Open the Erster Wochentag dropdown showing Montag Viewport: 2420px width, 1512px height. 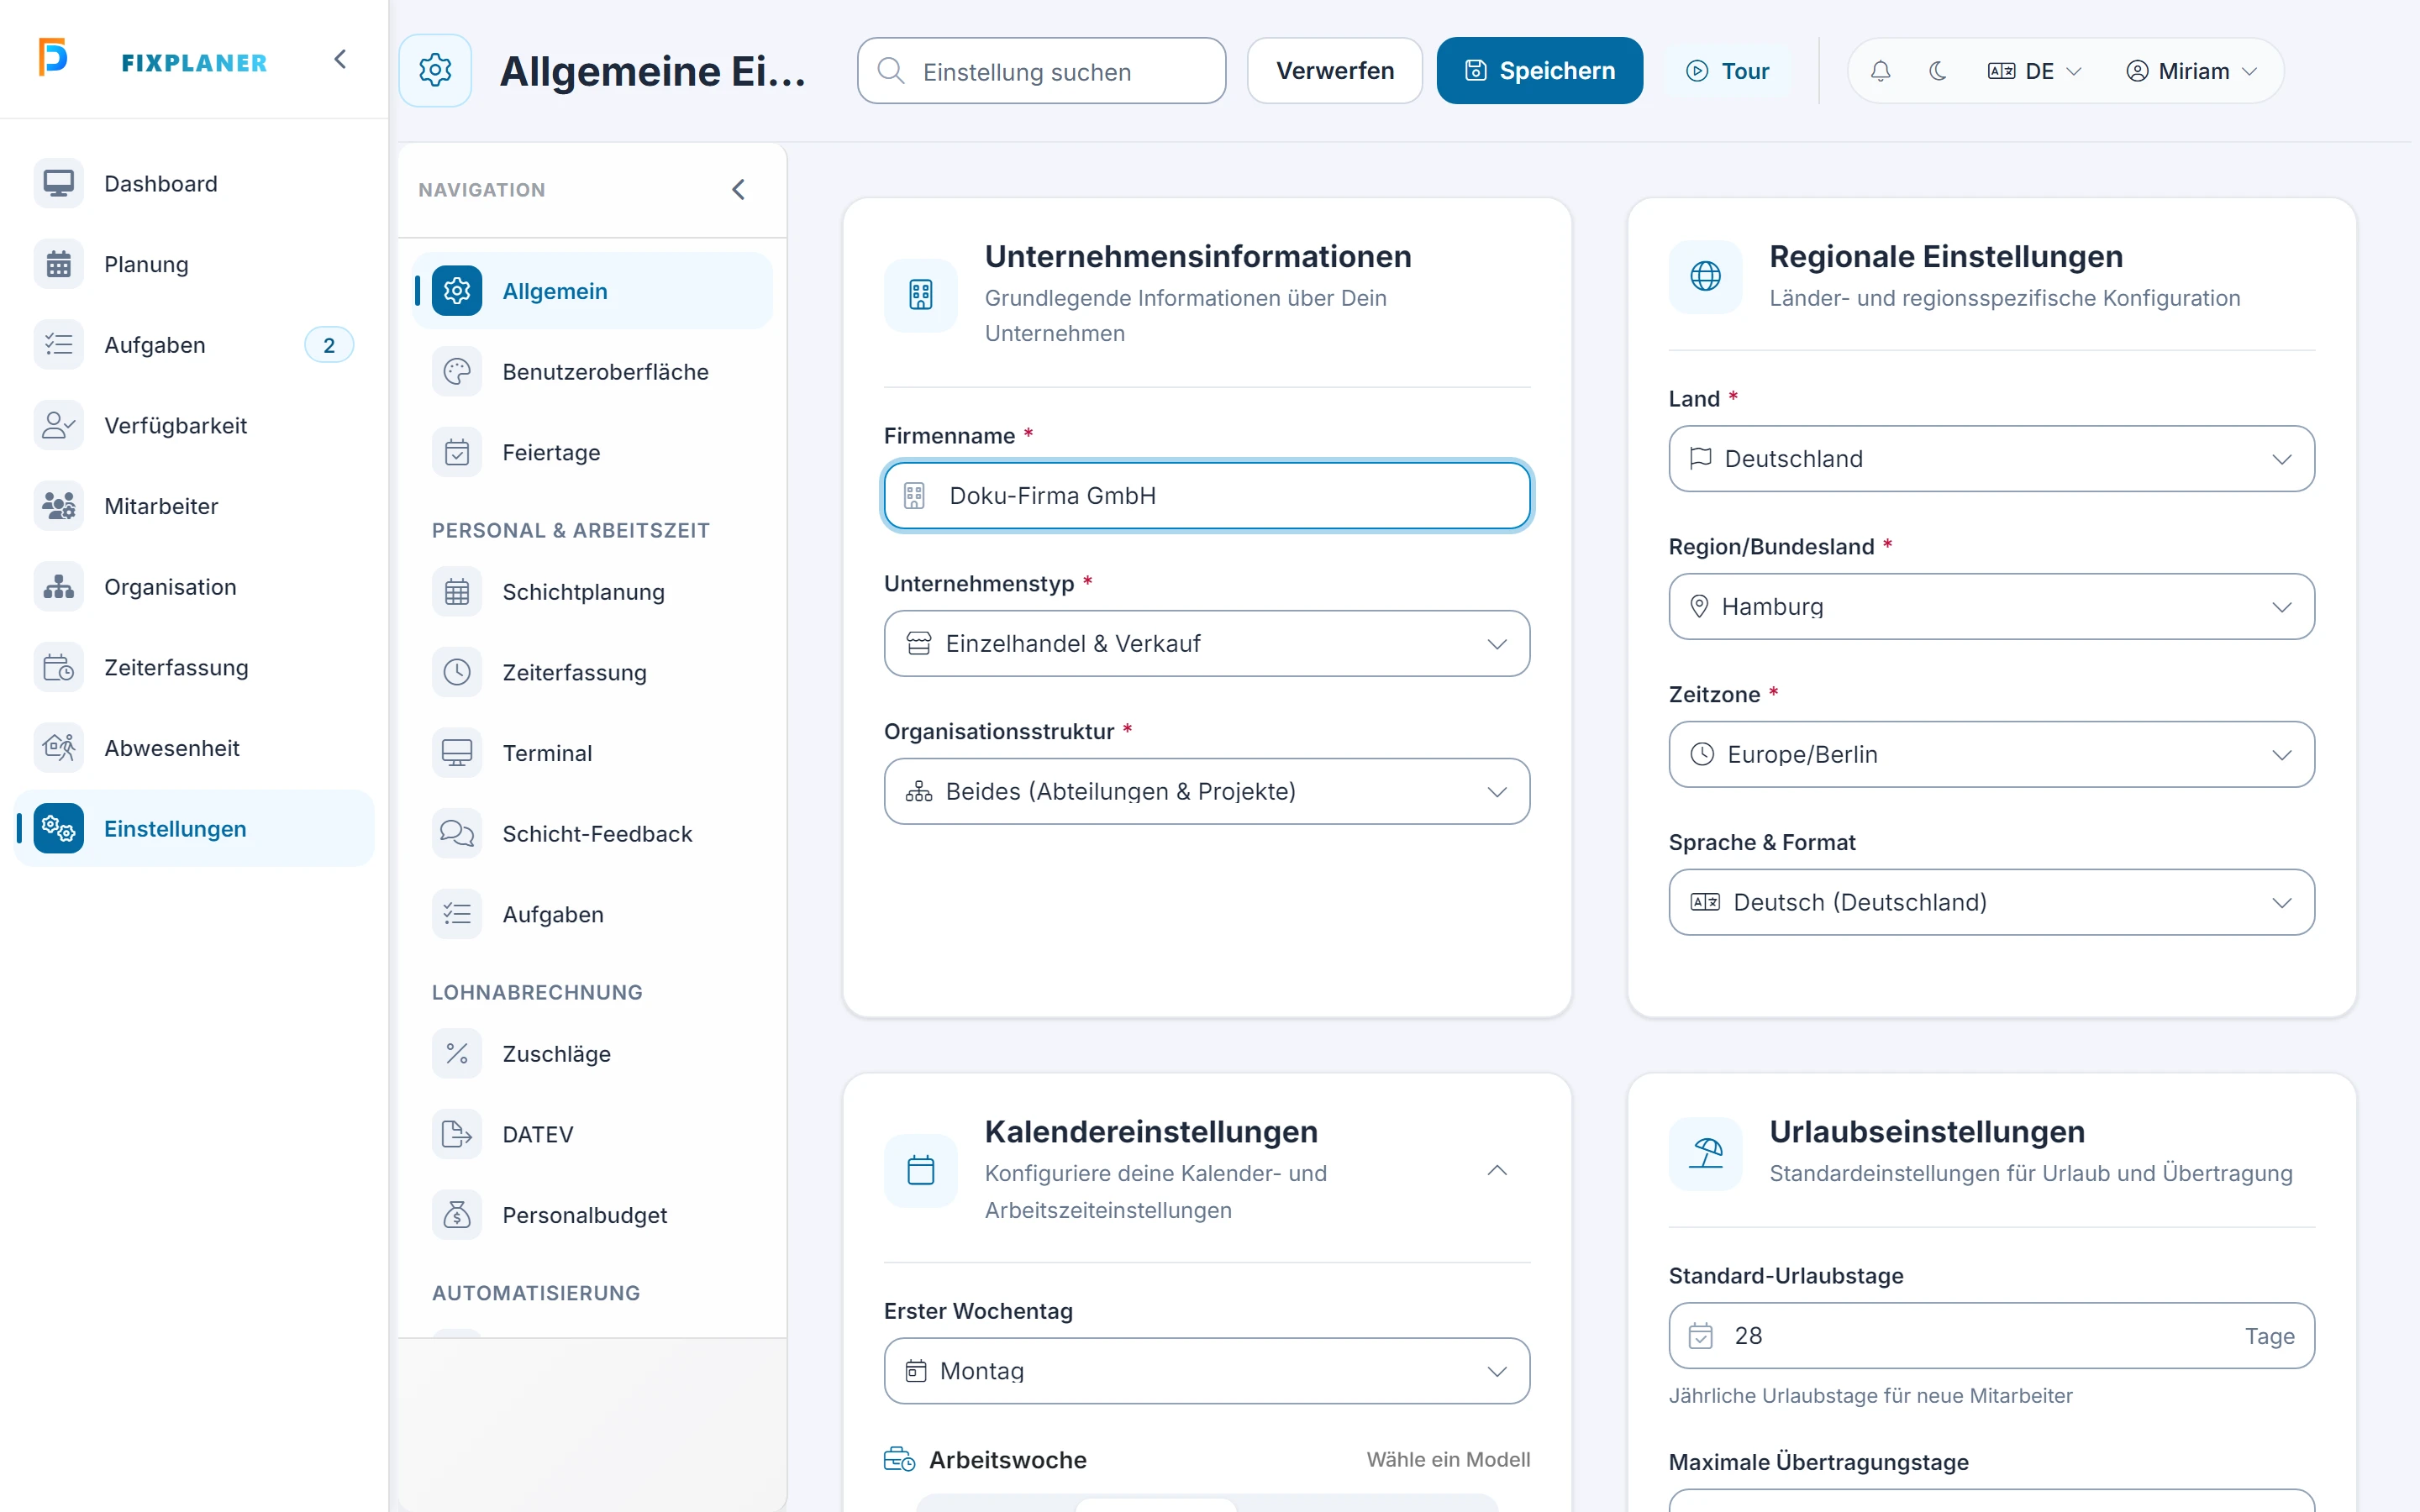(x=1207, y=1371)
